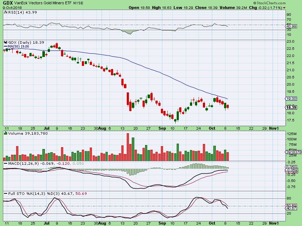Click the 80 level on stochastic axis
The image size is (302, 226).
pyautogui.click(x=289, y=198)
